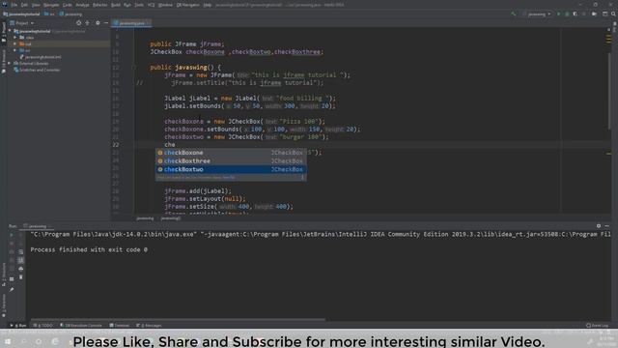
Task: Open the Build menu
Action: (116, 5)
